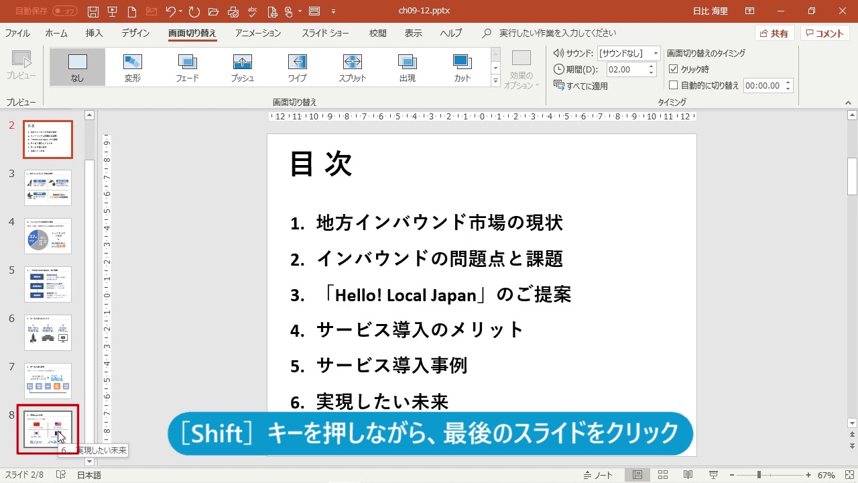
Task: Run the spell check abc icon
Action: 253,11
